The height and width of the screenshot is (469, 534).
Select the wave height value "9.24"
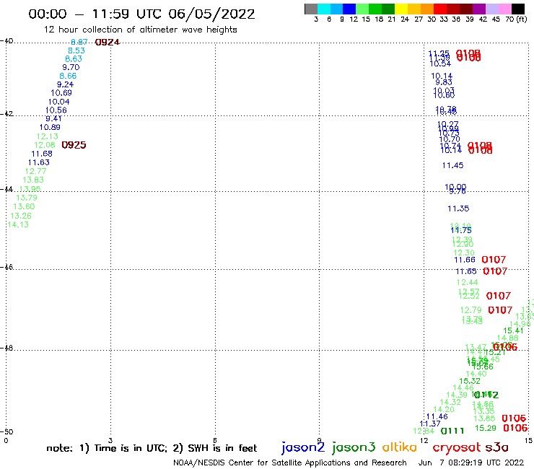point(65,84)
